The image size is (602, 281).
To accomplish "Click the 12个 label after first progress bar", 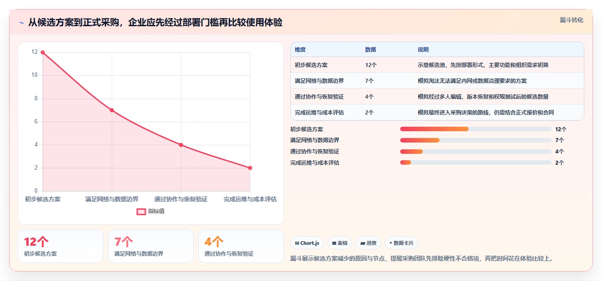I will point(561,129).
